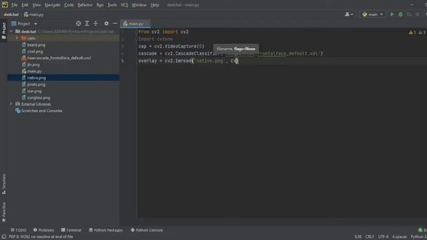
Task: Click the 4 spaces indent widget
Action: (399, 237)
